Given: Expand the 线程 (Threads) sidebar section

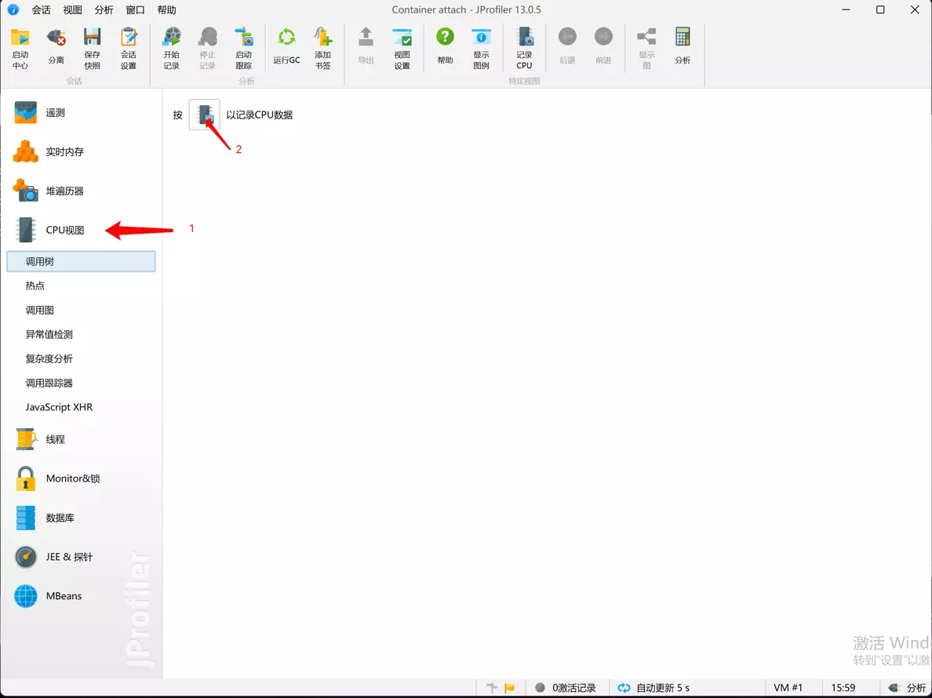Looking at the screenshot, I should [x=55, y=439].
